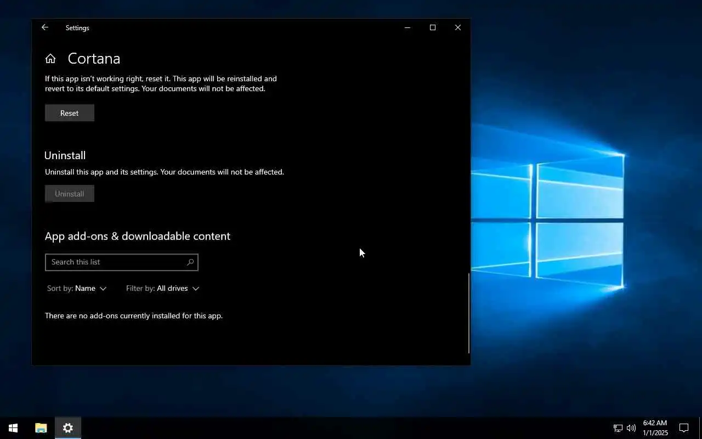Minimize the Settings window
This screenshot has height=439, width=702.
coord(407,27)
